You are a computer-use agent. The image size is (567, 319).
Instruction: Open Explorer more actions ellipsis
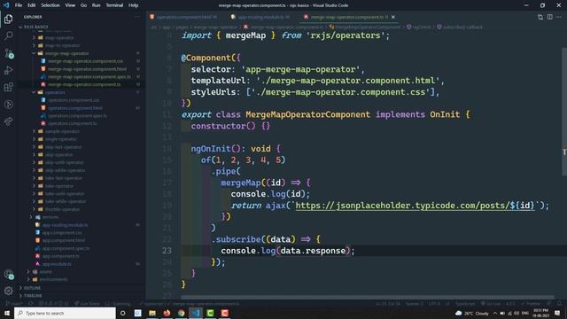(137, 17)
